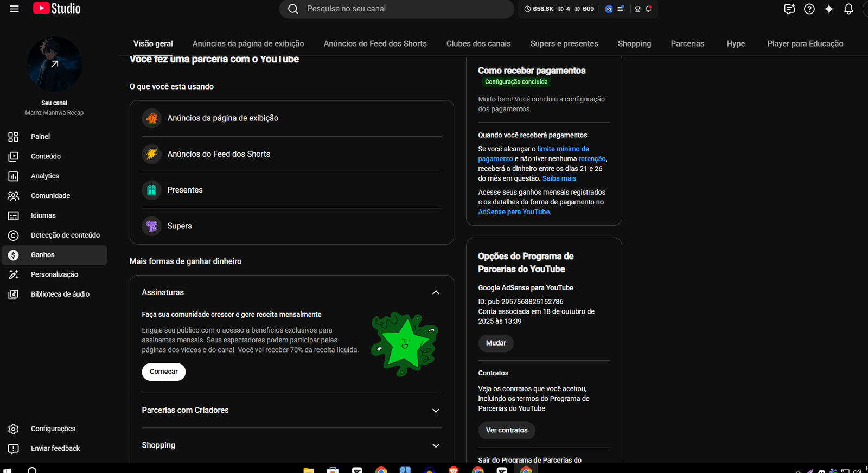This screenshot has height=473, width=868.
Task: Select Ganhos in the sidebar
Action: point(54,255)
